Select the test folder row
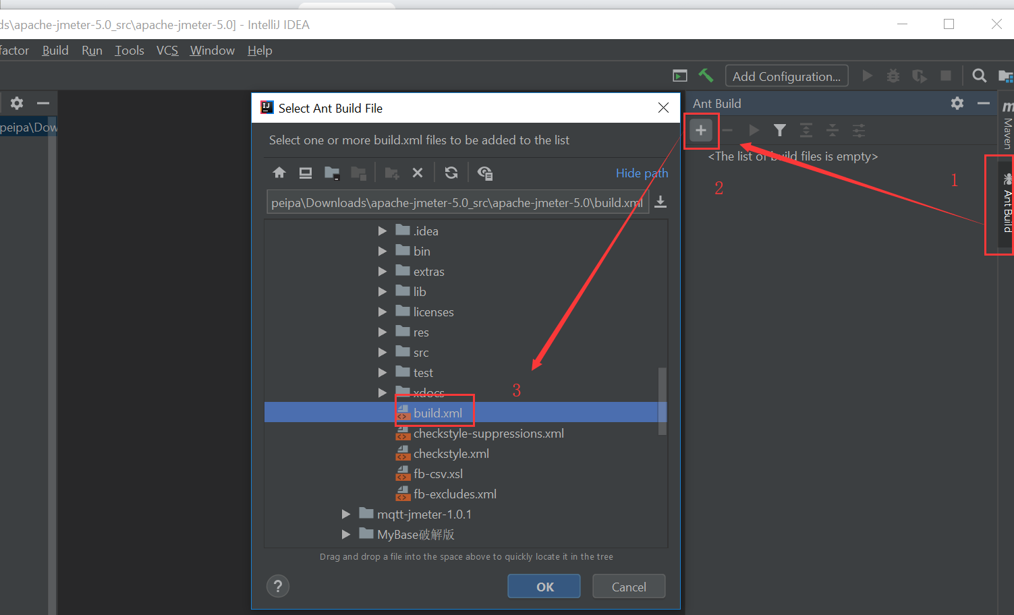Screen dimensions: 1014x615 (466, 372)
